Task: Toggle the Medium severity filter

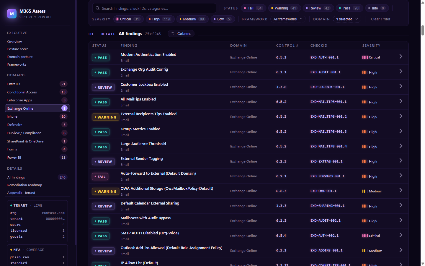Action: [x=192, y=19]
